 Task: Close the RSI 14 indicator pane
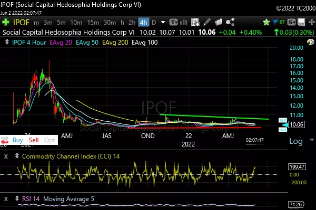coord(6,199)
